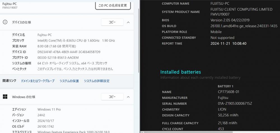Screen dimensions: 280x133
Task: Select full charge capacity 21,168 mWh
Action: 227,123
